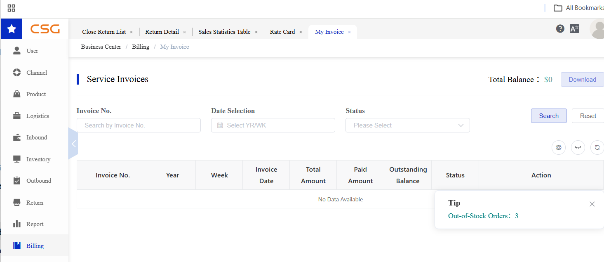Image resolution: width=604 pixels, height=262 pixels.
Task: Toggle the hide filters eye icon
Action: pyautogui.click(x=578, y=147)
